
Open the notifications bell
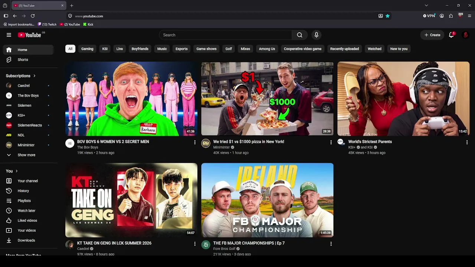[x=451, y=35]
